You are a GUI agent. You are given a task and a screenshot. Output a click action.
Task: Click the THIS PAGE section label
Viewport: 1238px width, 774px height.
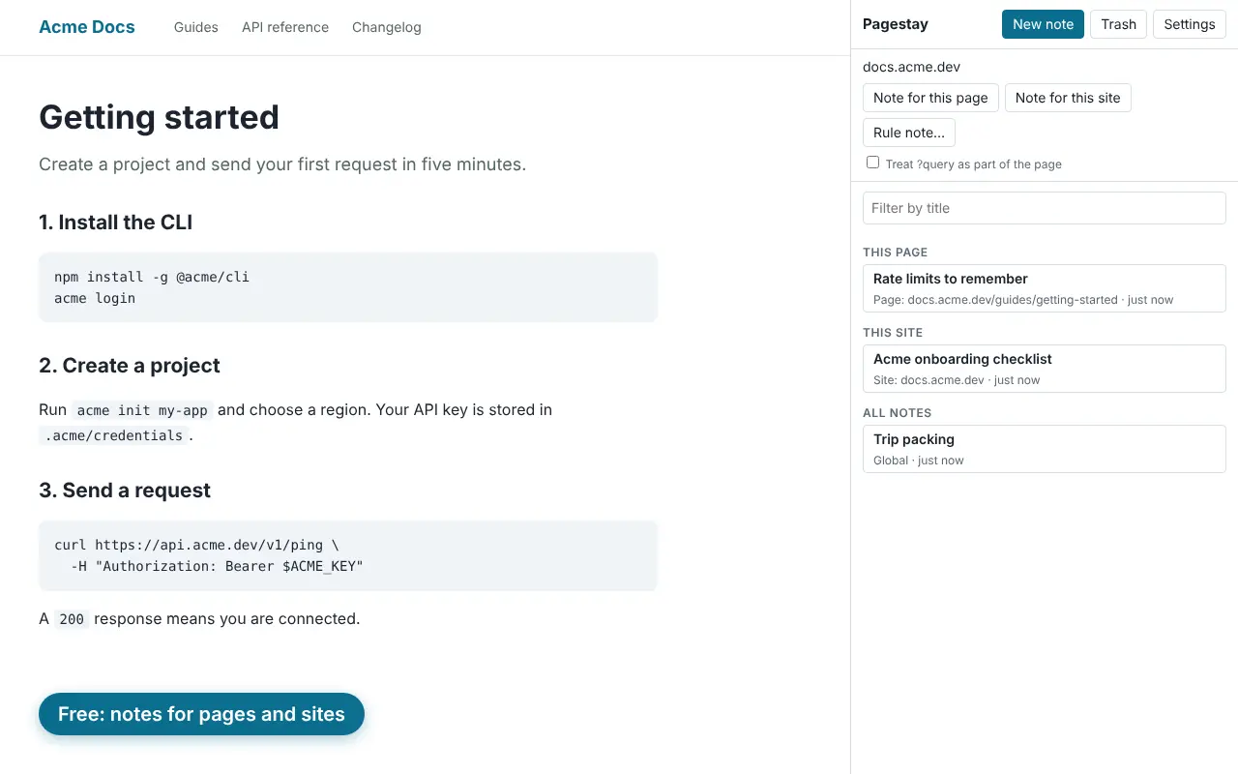click(895, 253)
